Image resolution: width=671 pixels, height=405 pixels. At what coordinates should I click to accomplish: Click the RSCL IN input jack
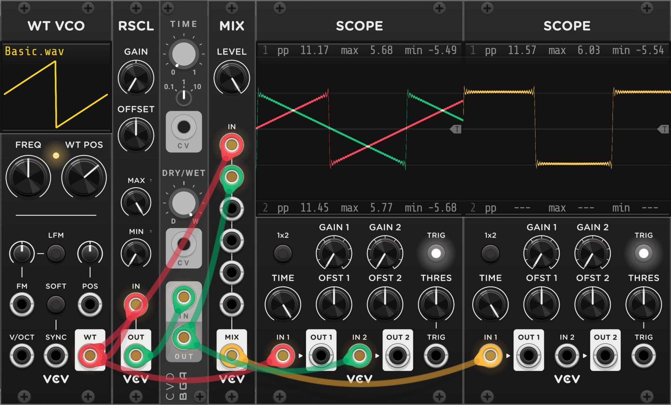(136, 305)
